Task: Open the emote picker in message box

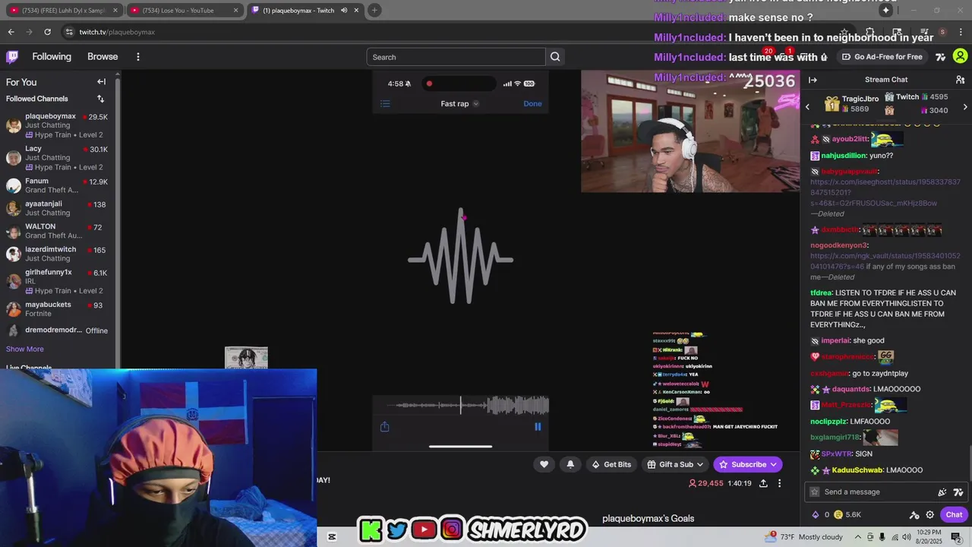Action: point(942,492)
